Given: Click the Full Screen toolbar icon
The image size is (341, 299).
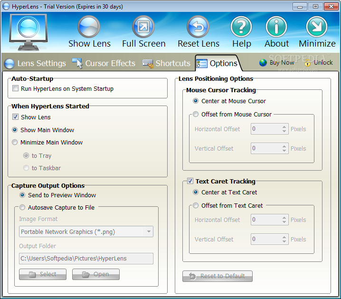Looking at the screenshot, I should 143,27.
